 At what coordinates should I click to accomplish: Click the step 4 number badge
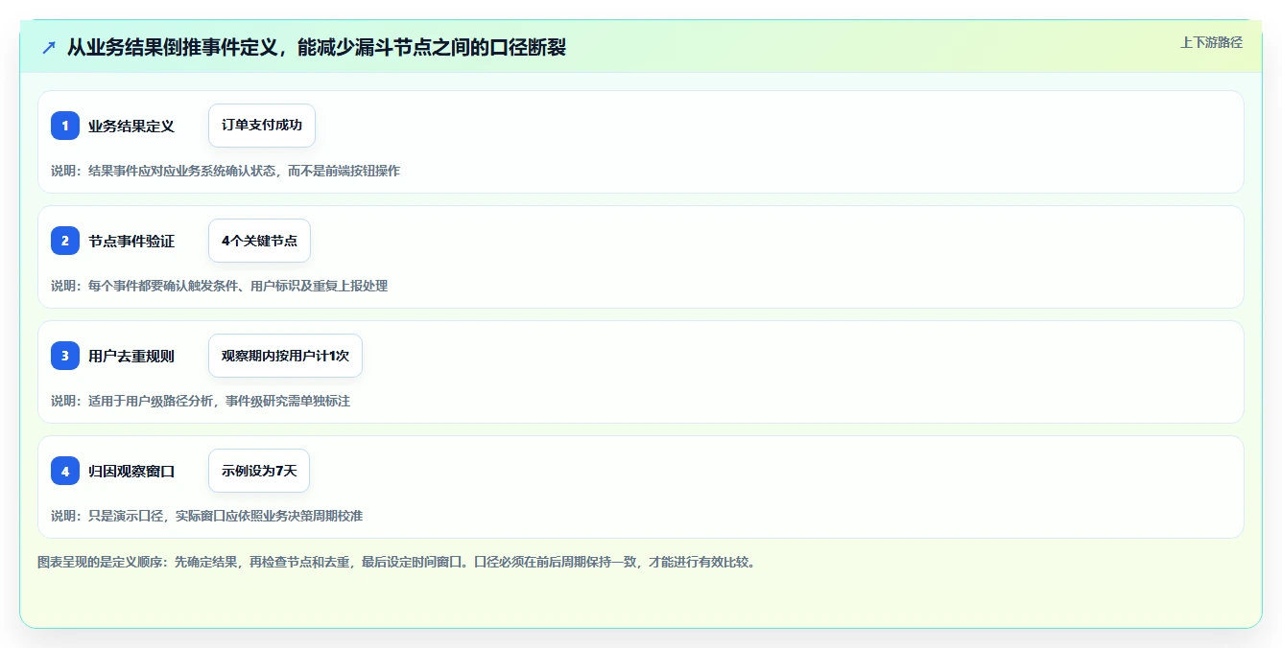click(x=65, y=471)
